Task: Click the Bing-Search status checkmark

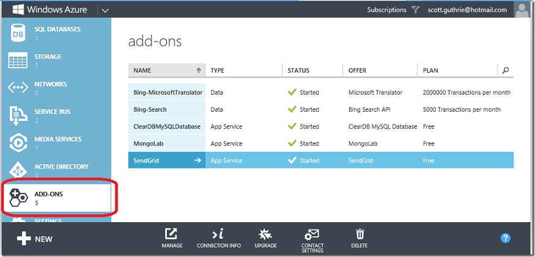Action: point(292,109)
